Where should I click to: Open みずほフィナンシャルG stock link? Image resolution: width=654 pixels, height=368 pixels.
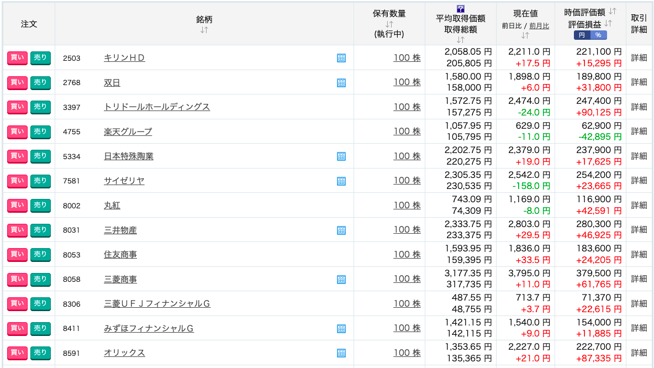tap(149, 329)
